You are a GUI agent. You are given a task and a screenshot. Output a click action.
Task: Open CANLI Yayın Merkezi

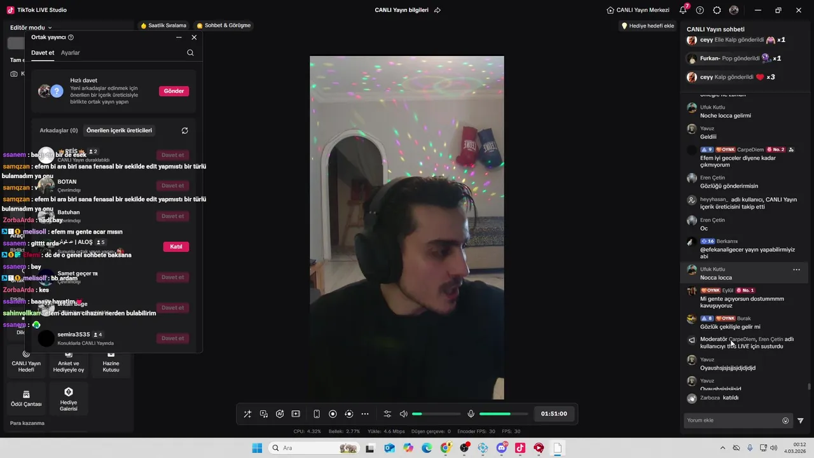pyautogui.click(x=638, y=10)
